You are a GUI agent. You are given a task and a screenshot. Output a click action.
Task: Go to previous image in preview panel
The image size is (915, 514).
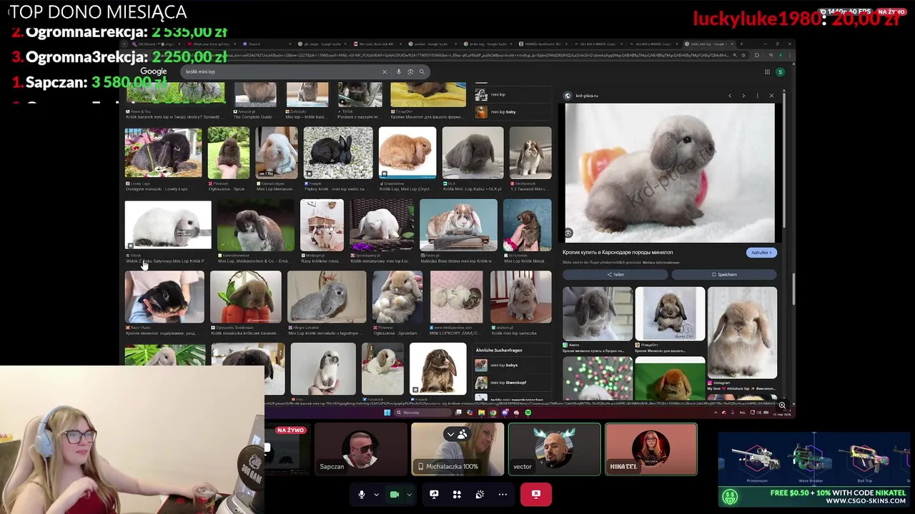[730, 96]
